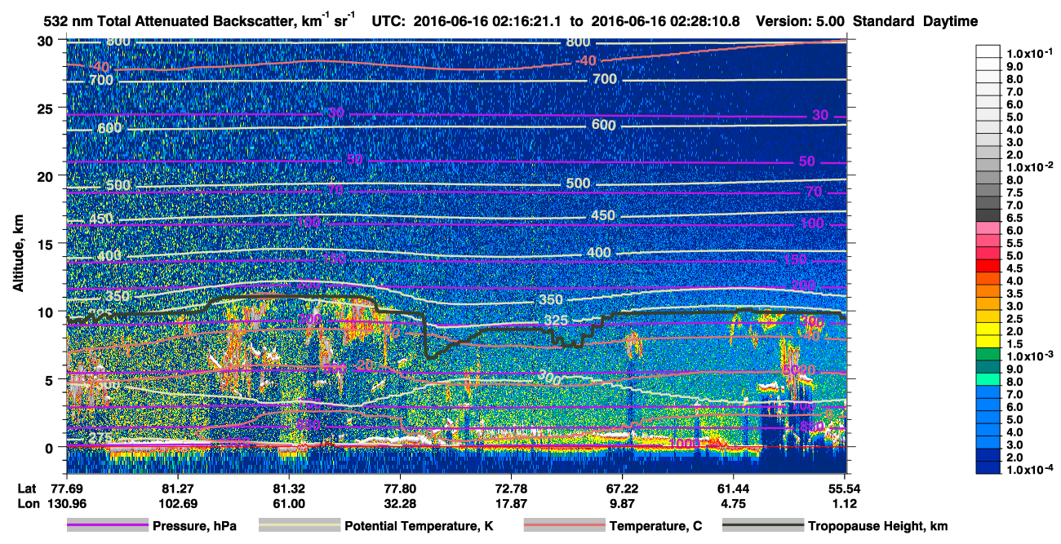Click the y-axis tick label 15

[46, 244]
